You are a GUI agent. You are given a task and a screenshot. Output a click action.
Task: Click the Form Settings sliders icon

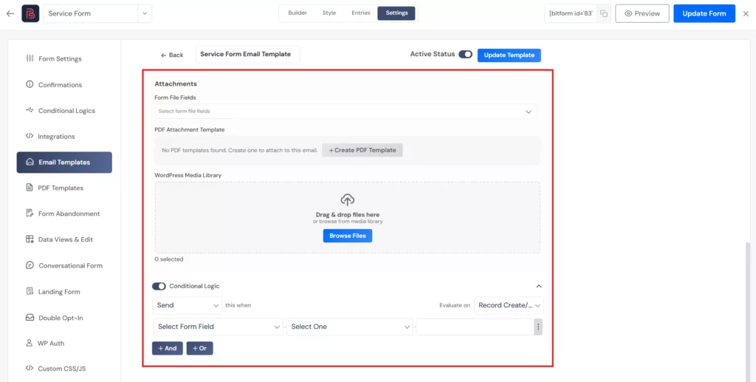click(x=30, y=58)
